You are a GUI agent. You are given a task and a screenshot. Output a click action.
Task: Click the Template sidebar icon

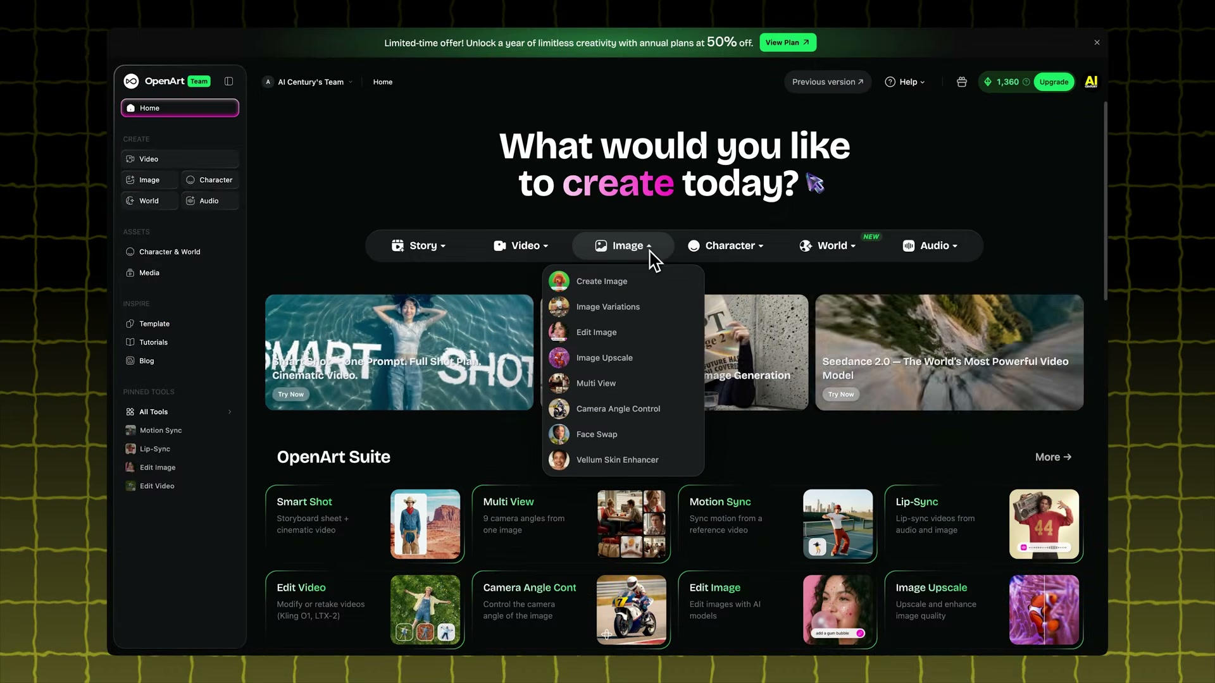(x=130, y=324)
